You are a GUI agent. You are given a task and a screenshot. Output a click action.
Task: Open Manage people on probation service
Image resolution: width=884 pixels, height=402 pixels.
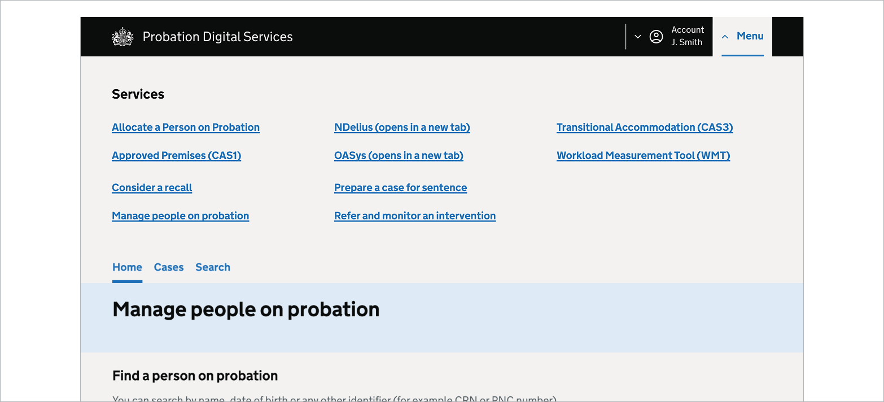pos(180,215)
